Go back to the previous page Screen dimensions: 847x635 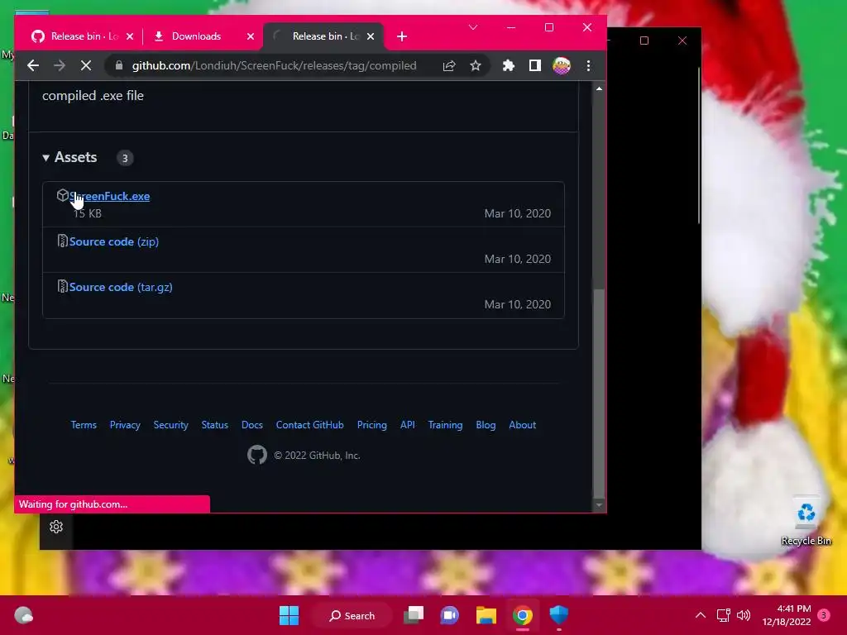click(33, 65)
